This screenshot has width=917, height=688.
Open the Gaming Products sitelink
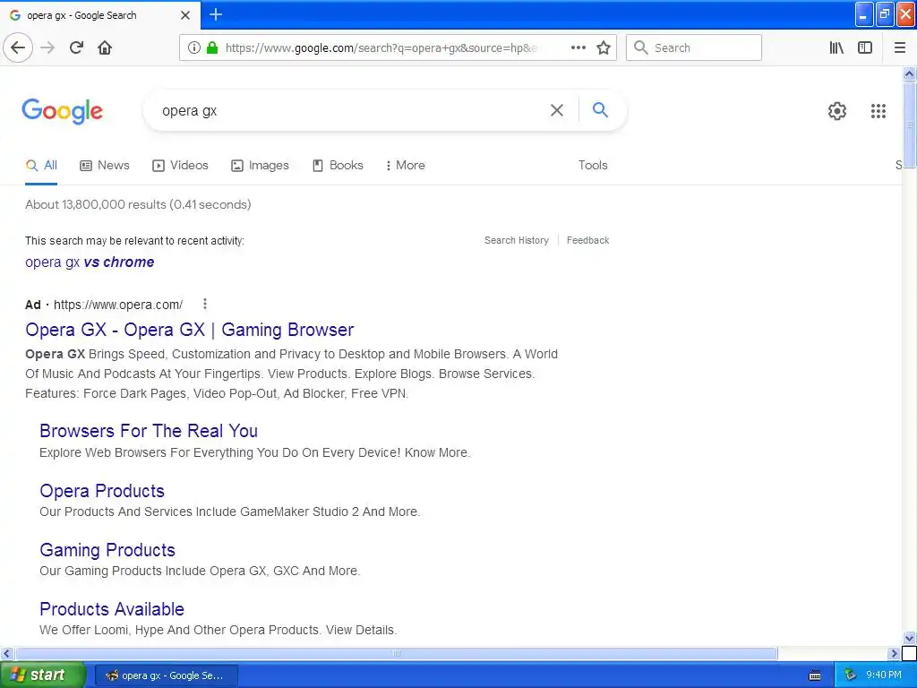pyautogui.click(x=107, y=550)
